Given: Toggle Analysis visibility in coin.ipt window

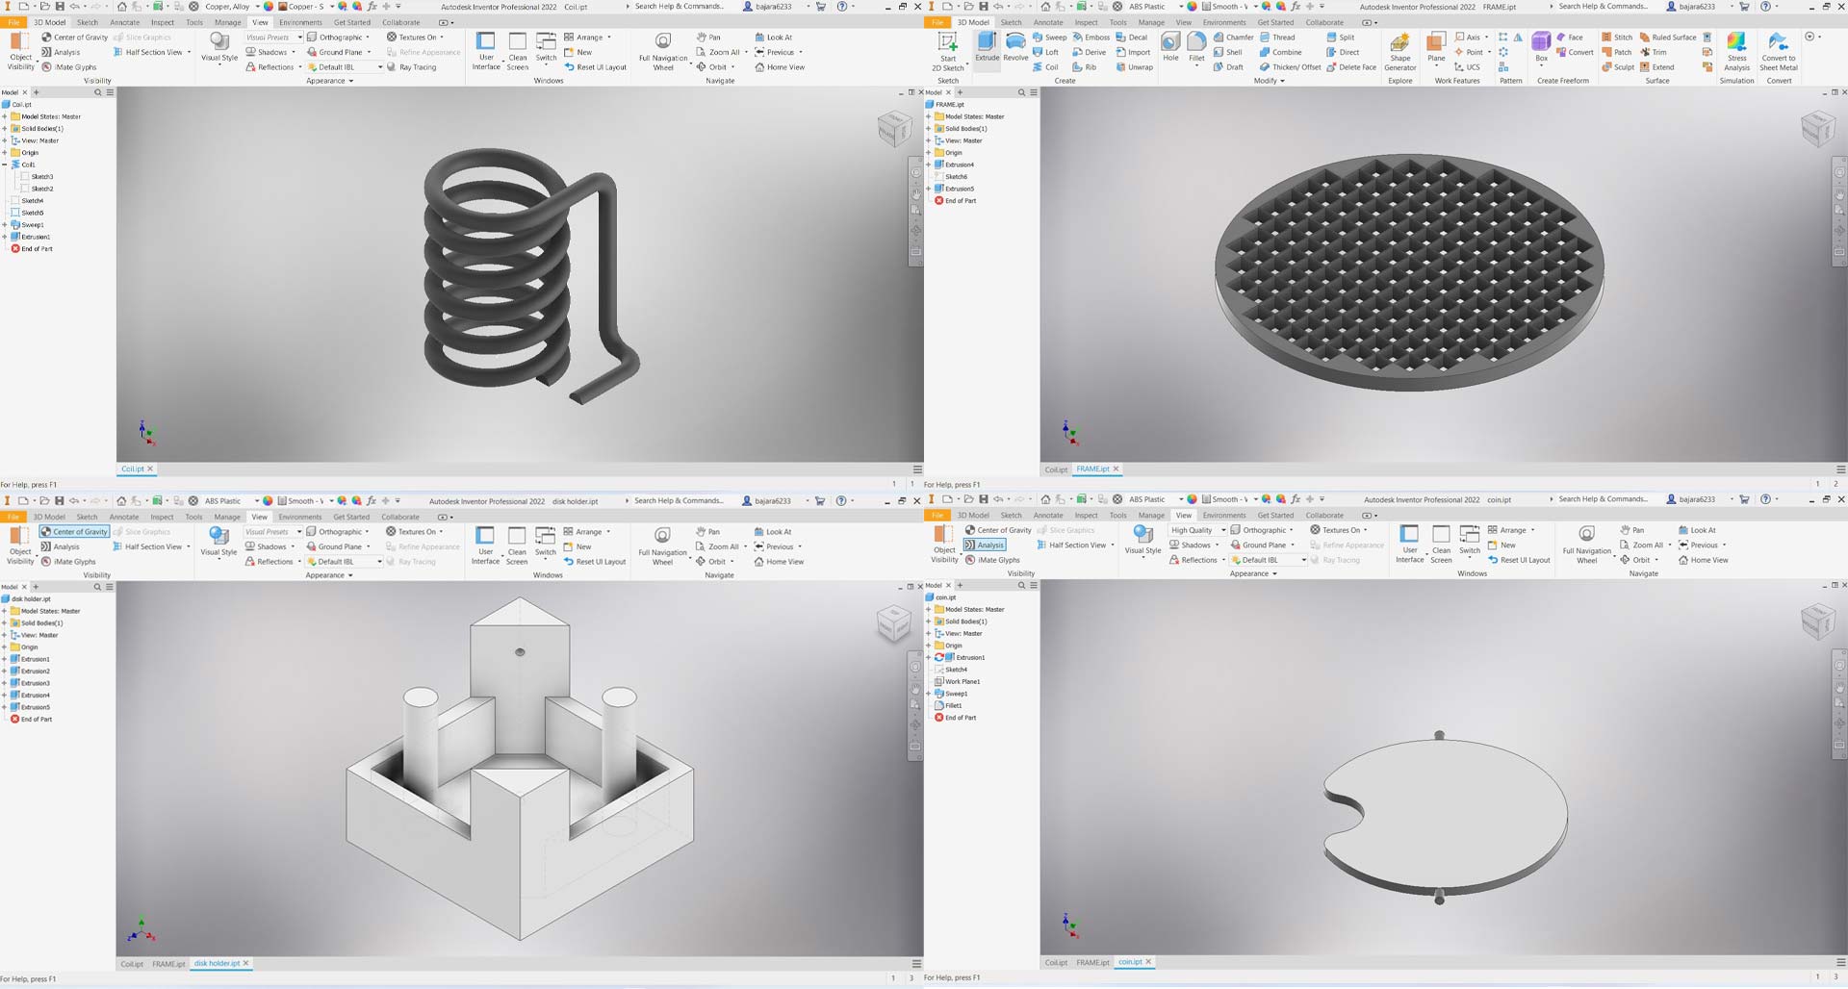Looking at the screenshot, I should click(x=984, y=545).
